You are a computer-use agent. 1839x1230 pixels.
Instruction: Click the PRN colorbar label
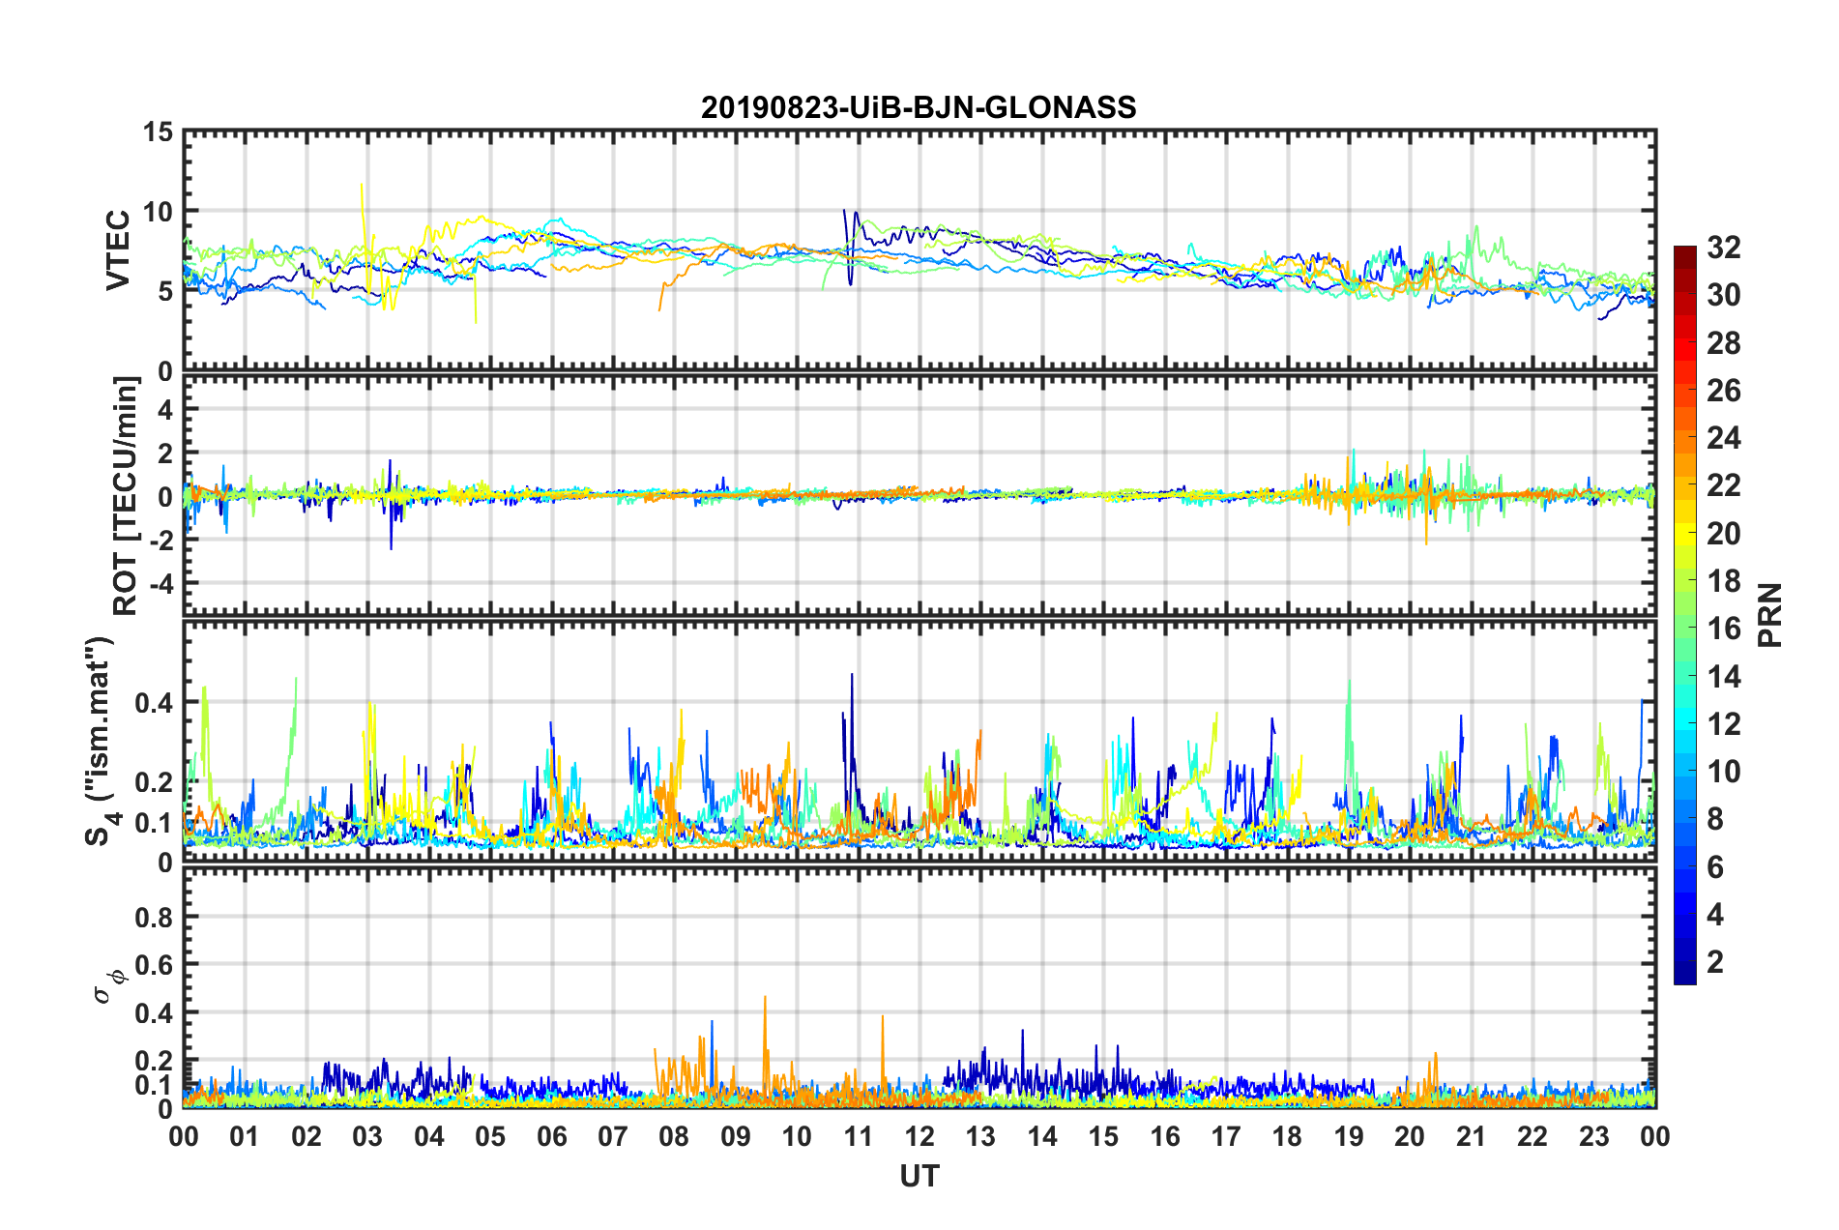pos(1770,615)
